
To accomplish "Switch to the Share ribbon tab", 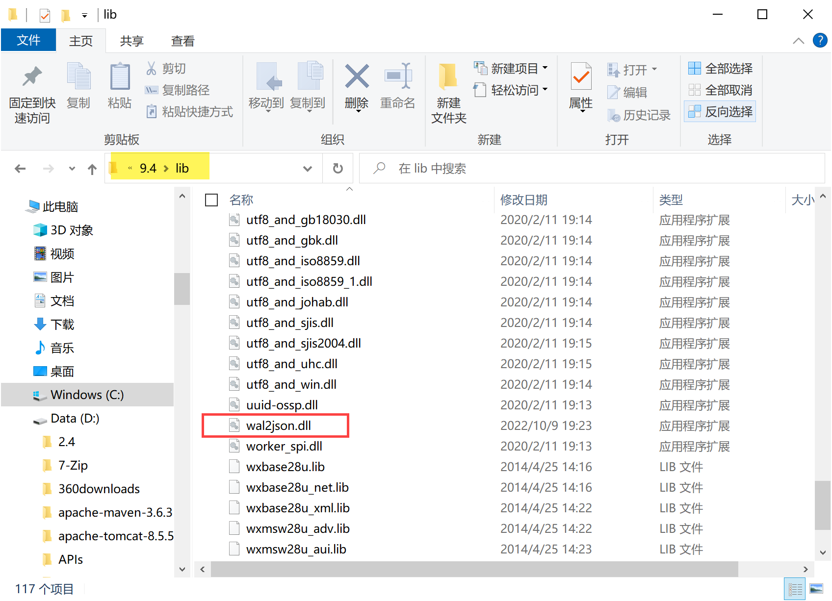I will click(x=132, y=41).
